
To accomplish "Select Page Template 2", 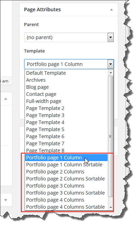I will coord(66,108).
